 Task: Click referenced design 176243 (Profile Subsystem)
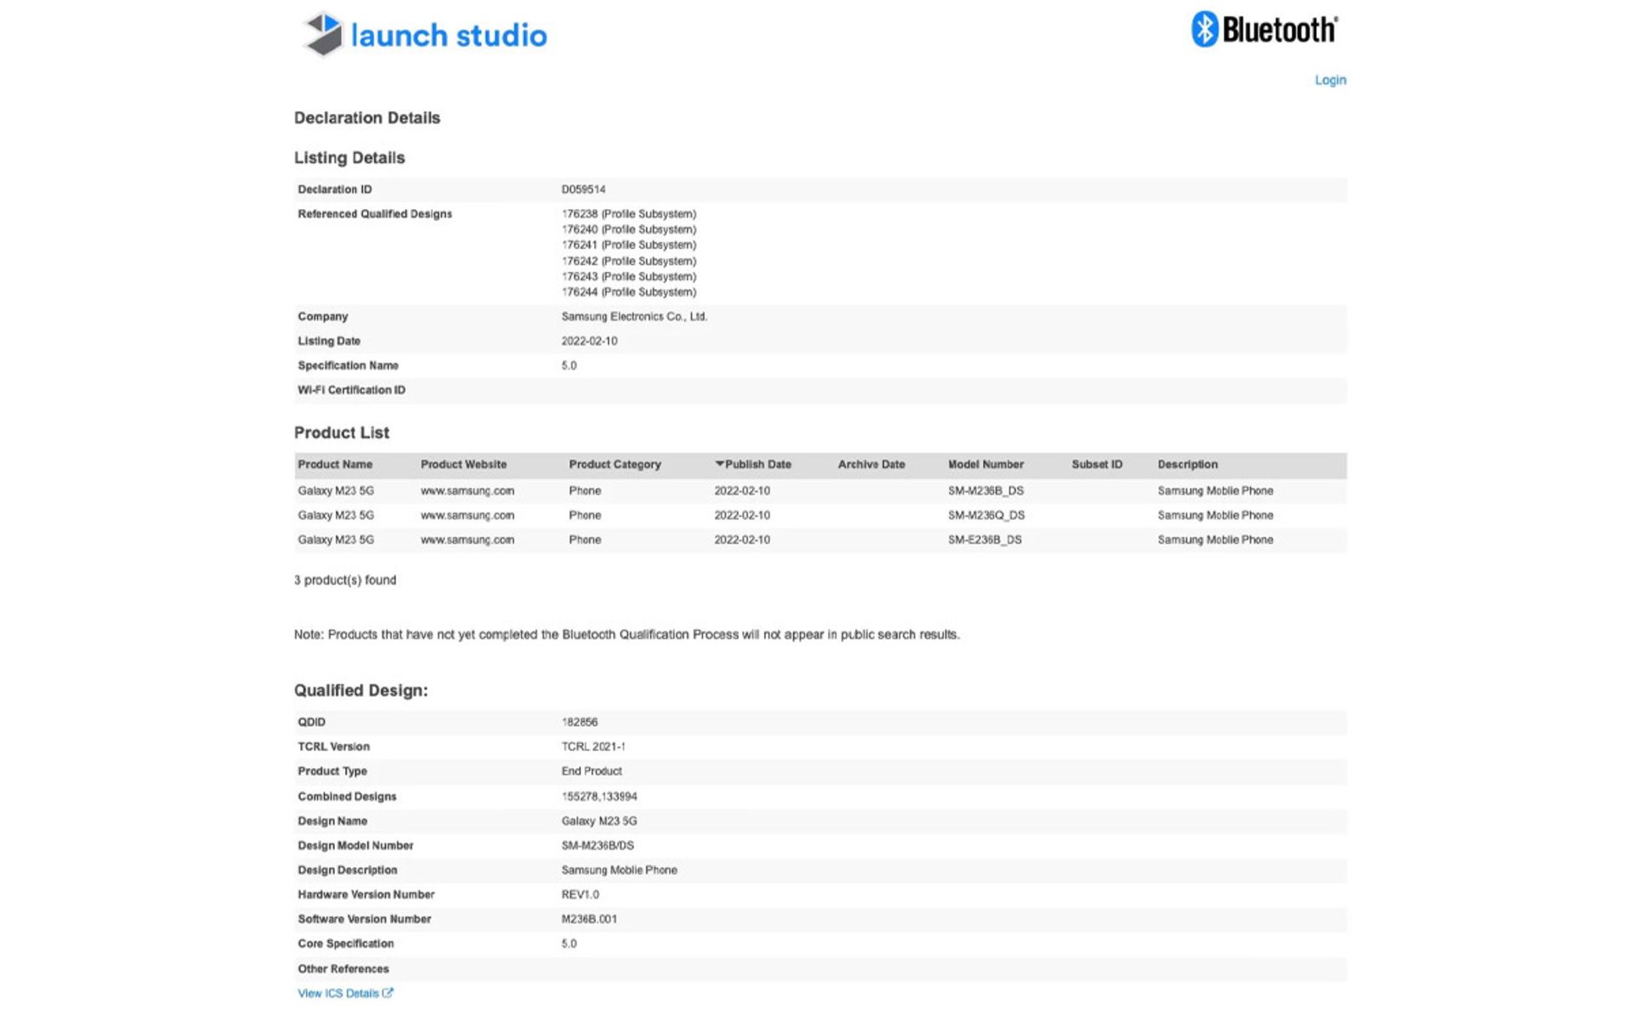coord(629,276)
